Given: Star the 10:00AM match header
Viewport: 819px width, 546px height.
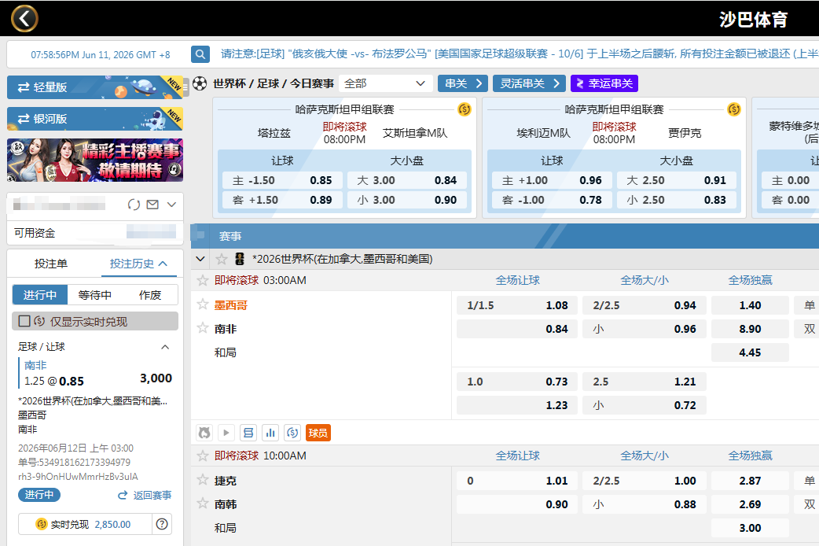Looking at the screenshot, I should (203, 456).
